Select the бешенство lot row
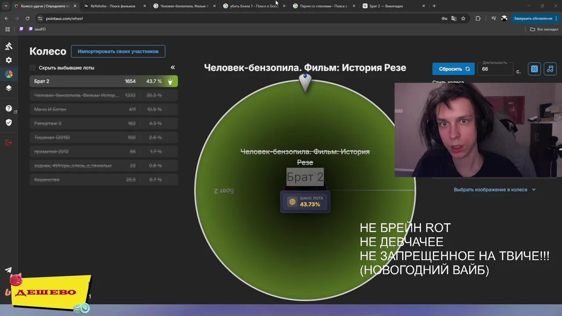Viewport: 562px width, 316px height. click(104, 180)
